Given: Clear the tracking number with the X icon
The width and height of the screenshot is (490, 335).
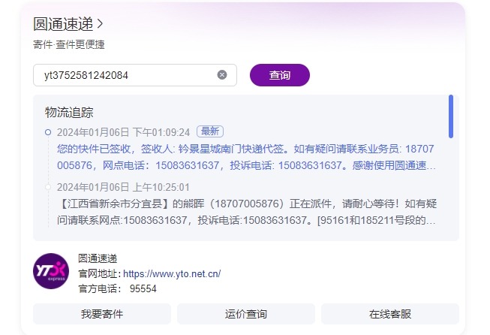Looking at the screenshot, I should coord(222,75).
